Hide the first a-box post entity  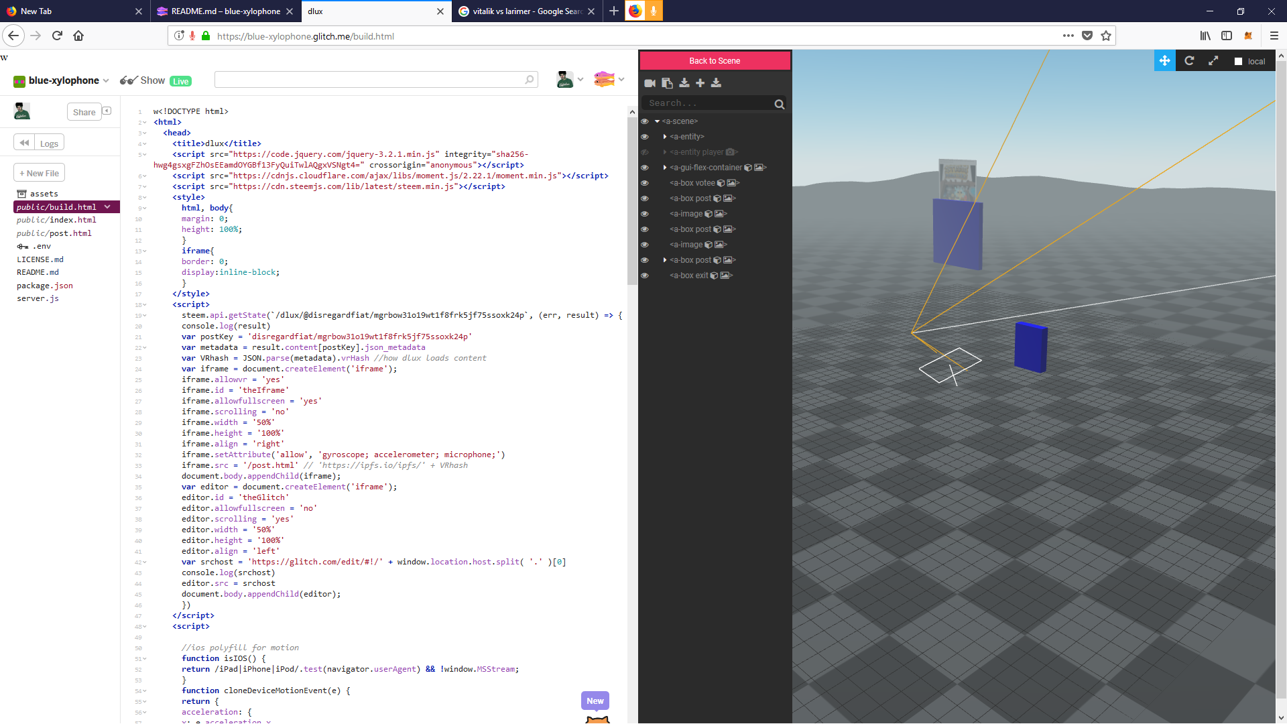click(x=645, y=198)
